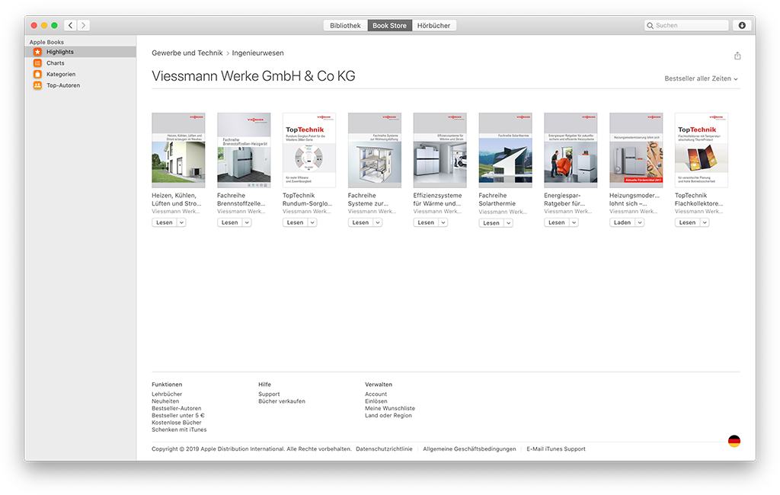Open the Support help link
Screen dimensions: 780x495
269,394
